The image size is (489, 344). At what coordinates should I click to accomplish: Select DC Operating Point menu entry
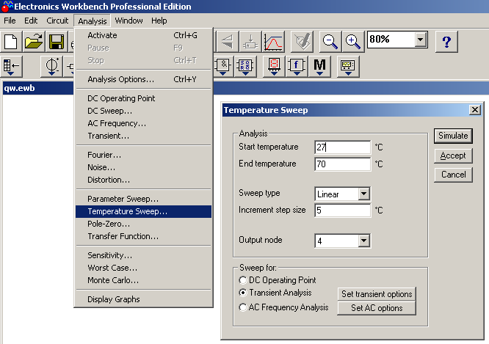pos(143,98)
